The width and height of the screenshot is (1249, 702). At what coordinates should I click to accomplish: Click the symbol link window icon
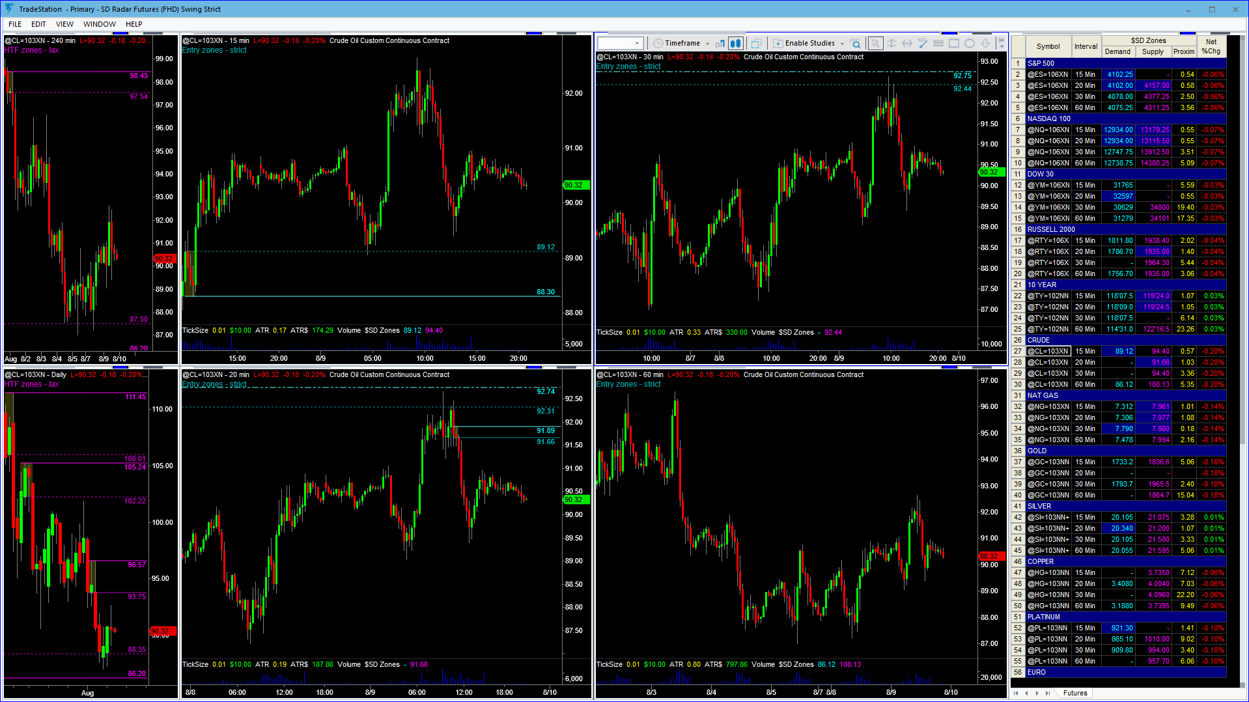tap(756, 43)
